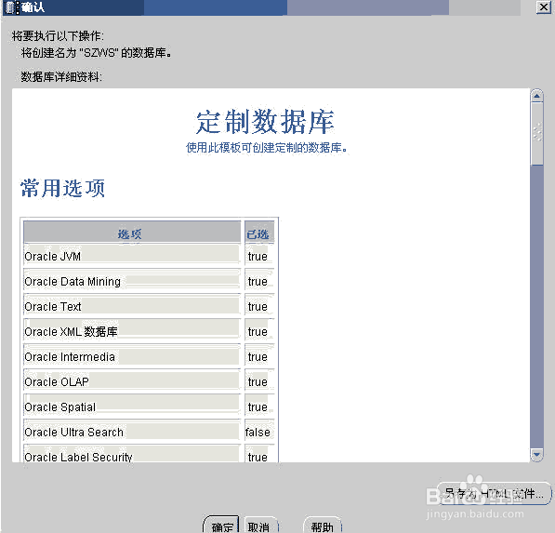The width and height of the screenshot is (555, 533).
Task: Click the 常用选项 section heading
Action: pyautogui.click(x=62, y=188)
